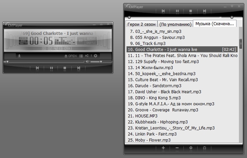Image resolution: width=247 pixels, height=158 pixels.
Task: Click the download arrow icon in main player
Action: (x=19, y=56)
